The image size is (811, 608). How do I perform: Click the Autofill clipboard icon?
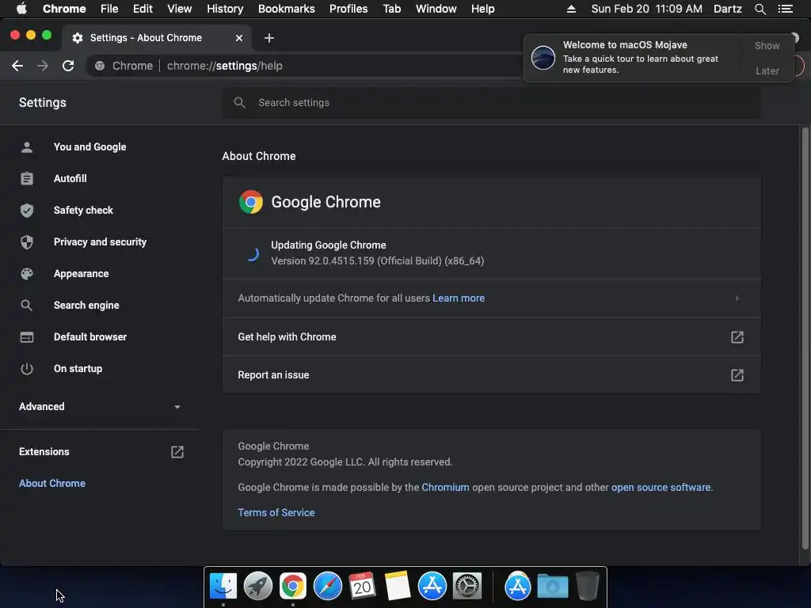pos(27,179)
